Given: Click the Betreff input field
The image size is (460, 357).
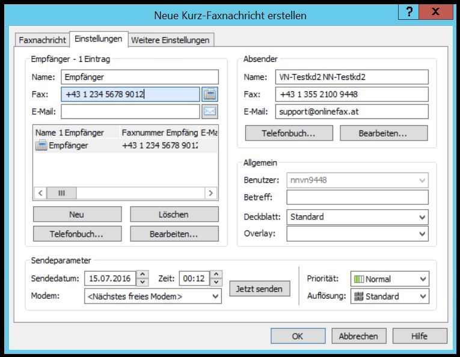Looking at the screenshot, I should coord(357,197).
